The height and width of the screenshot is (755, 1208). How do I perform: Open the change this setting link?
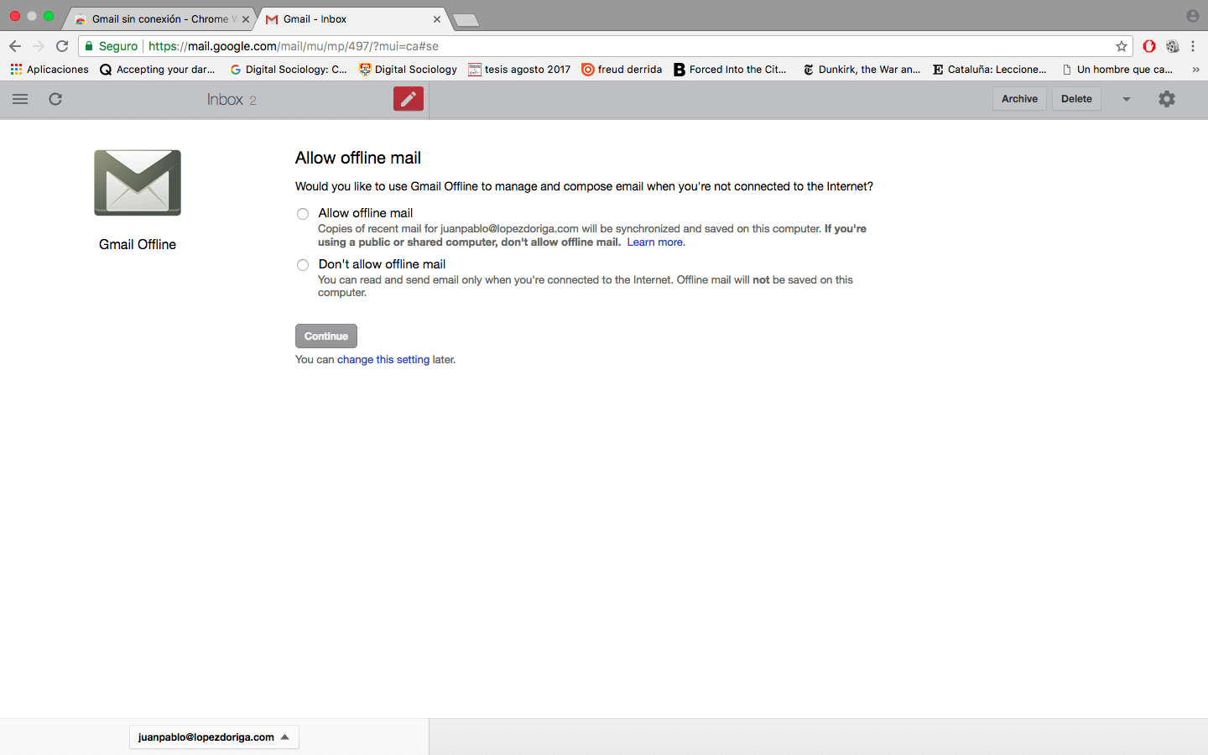tap(383, 359)
